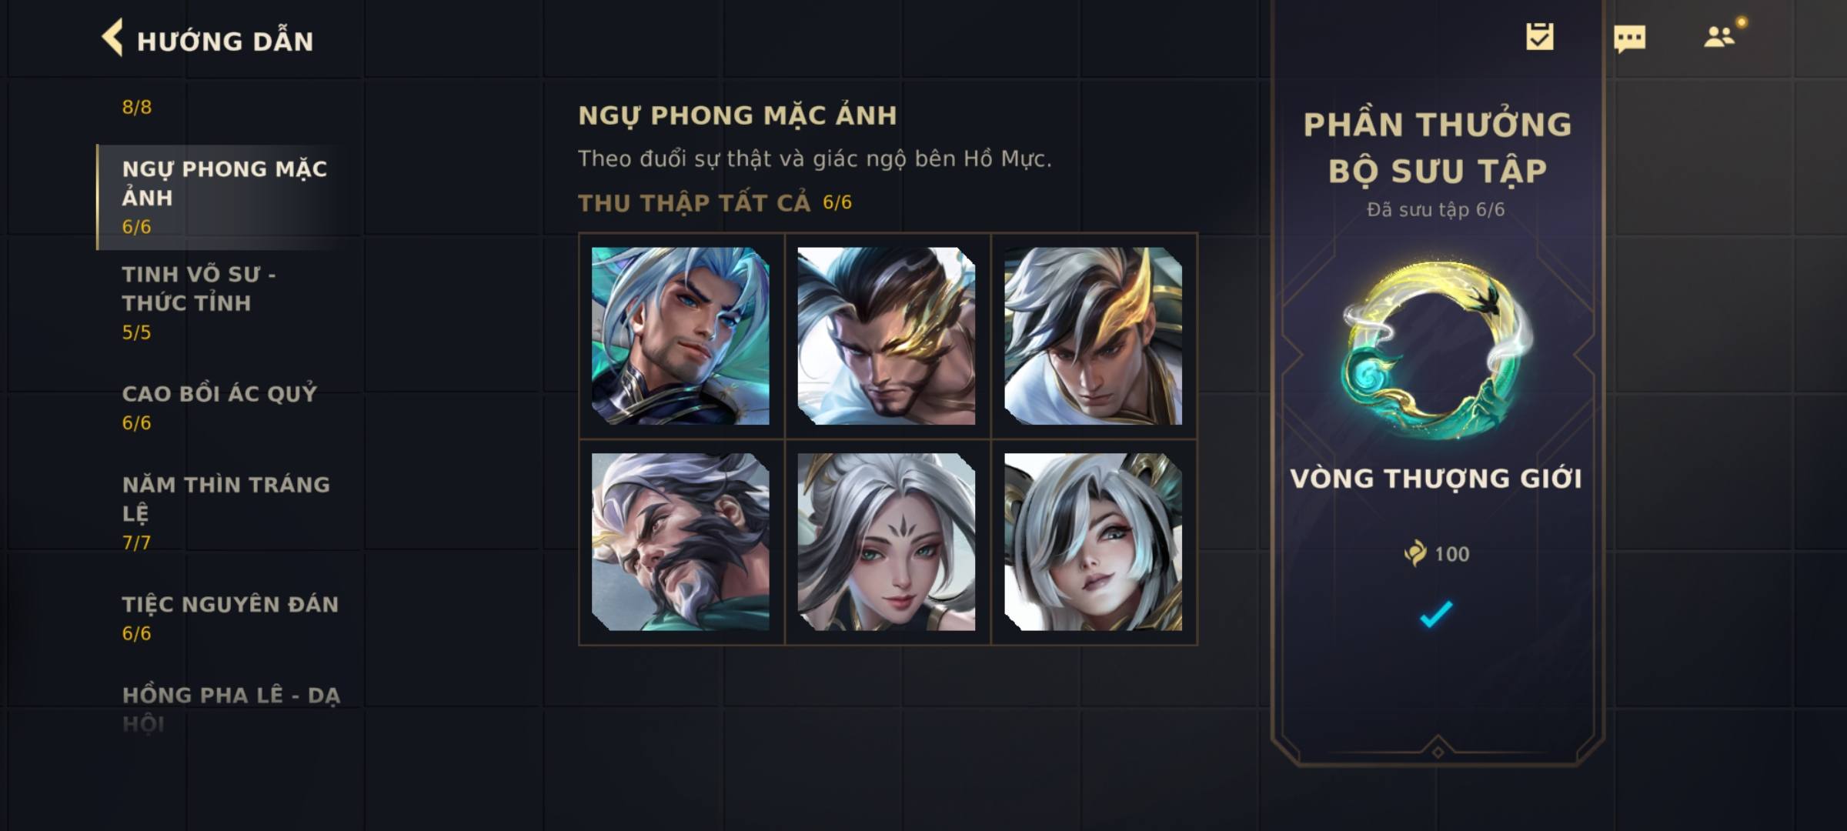
Task: Open the friends list icon
Action: click(1719, 36)
